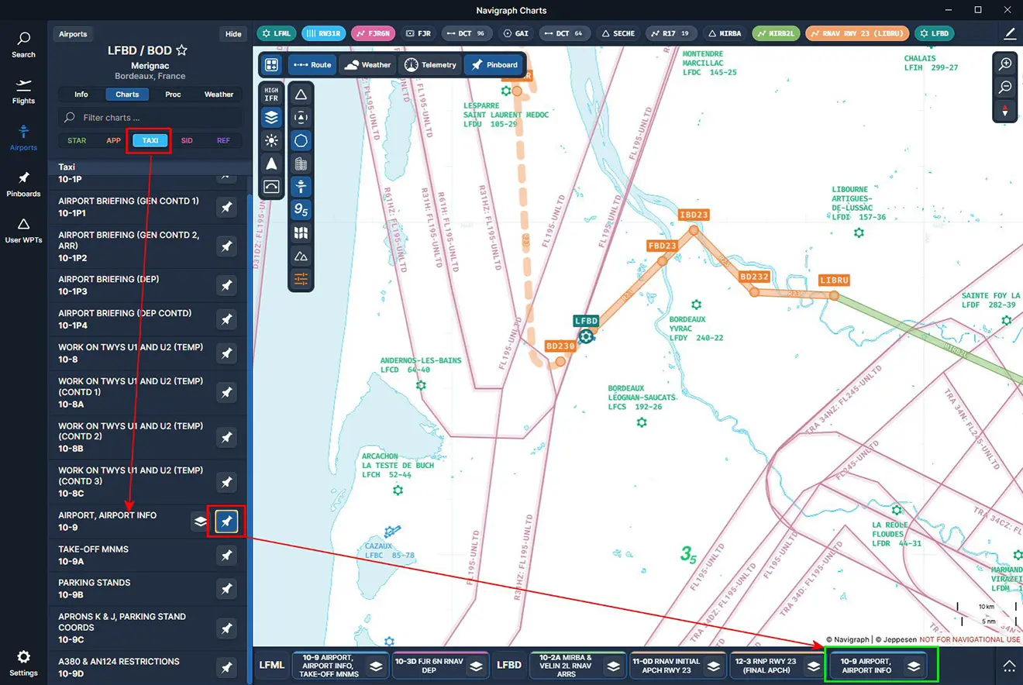Toggle the Route overlay button
1023x685 pixels.
[x=313, y=65]
